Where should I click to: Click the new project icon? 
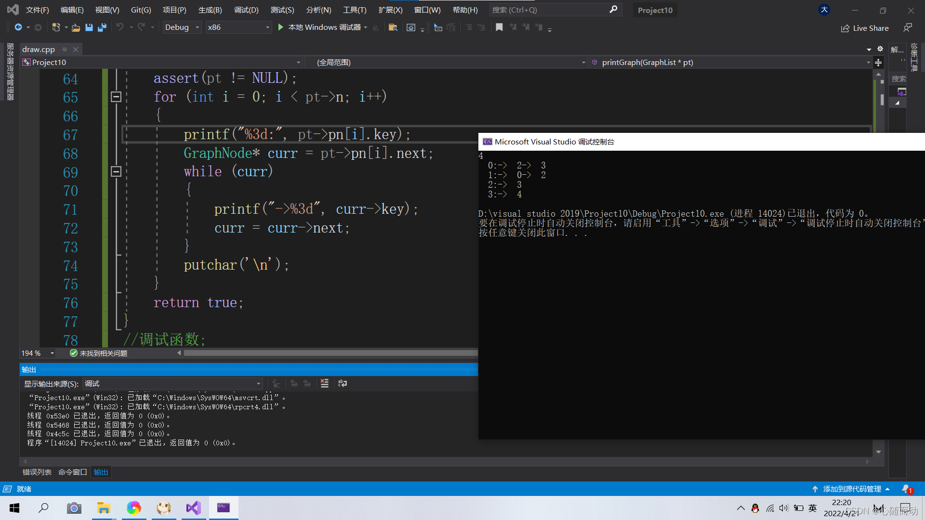(x=56, y=27)
